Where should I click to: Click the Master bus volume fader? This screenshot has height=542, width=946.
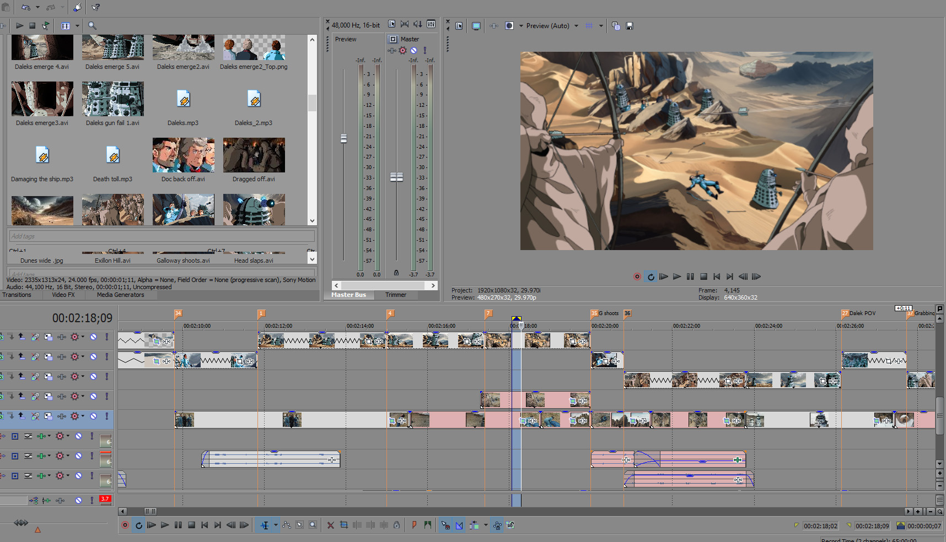point(396,177)
